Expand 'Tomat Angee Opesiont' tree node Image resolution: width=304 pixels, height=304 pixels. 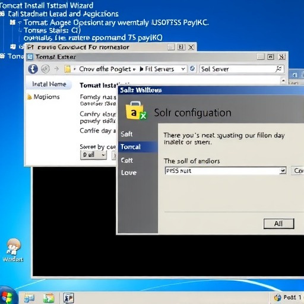[12, 23]
